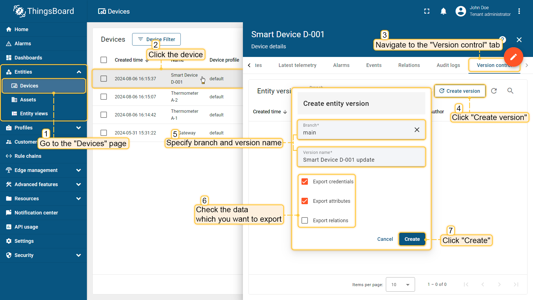Viewport: 533px width, 300px height.
Task: Open the Audit logs tab
Action: pos(448,65)
